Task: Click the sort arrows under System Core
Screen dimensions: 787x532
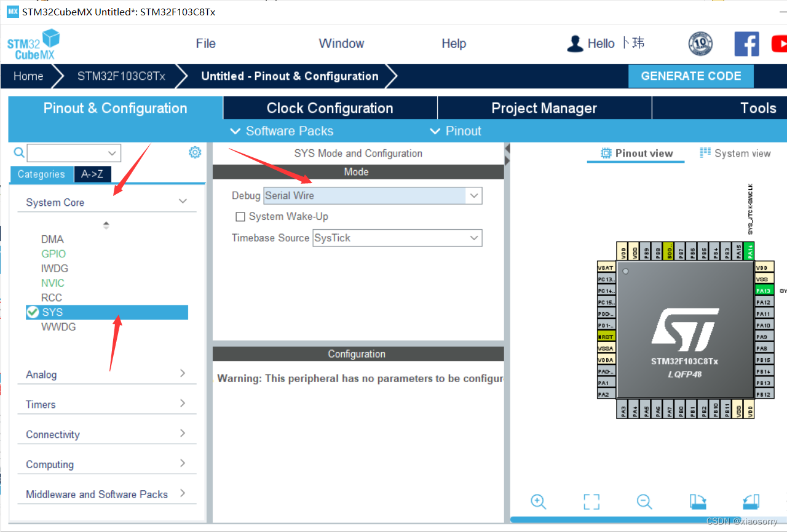Action: click(106, 225)
